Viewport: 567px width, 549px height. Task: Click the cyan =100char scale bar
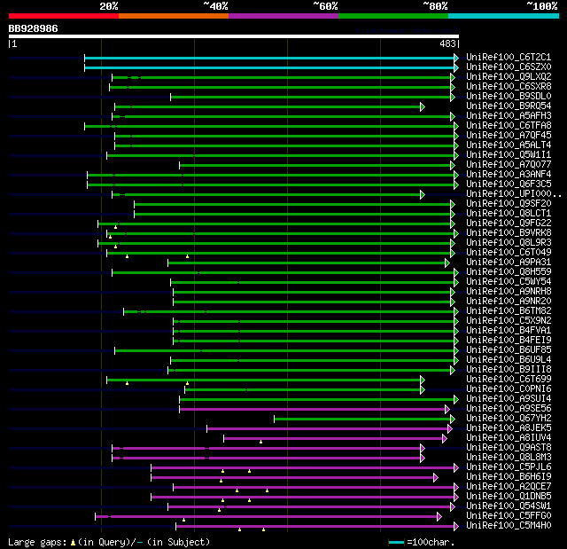pyautogui.click(x=397, y=542)
